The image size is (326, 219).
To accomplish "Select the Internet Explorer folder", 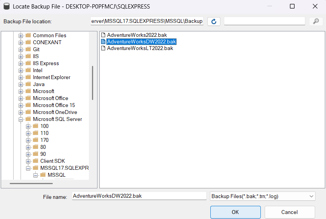I will (x=52, y=77).
